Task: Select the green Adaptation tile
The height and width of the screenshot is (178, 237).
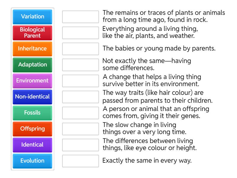Action: pos(33,65)
